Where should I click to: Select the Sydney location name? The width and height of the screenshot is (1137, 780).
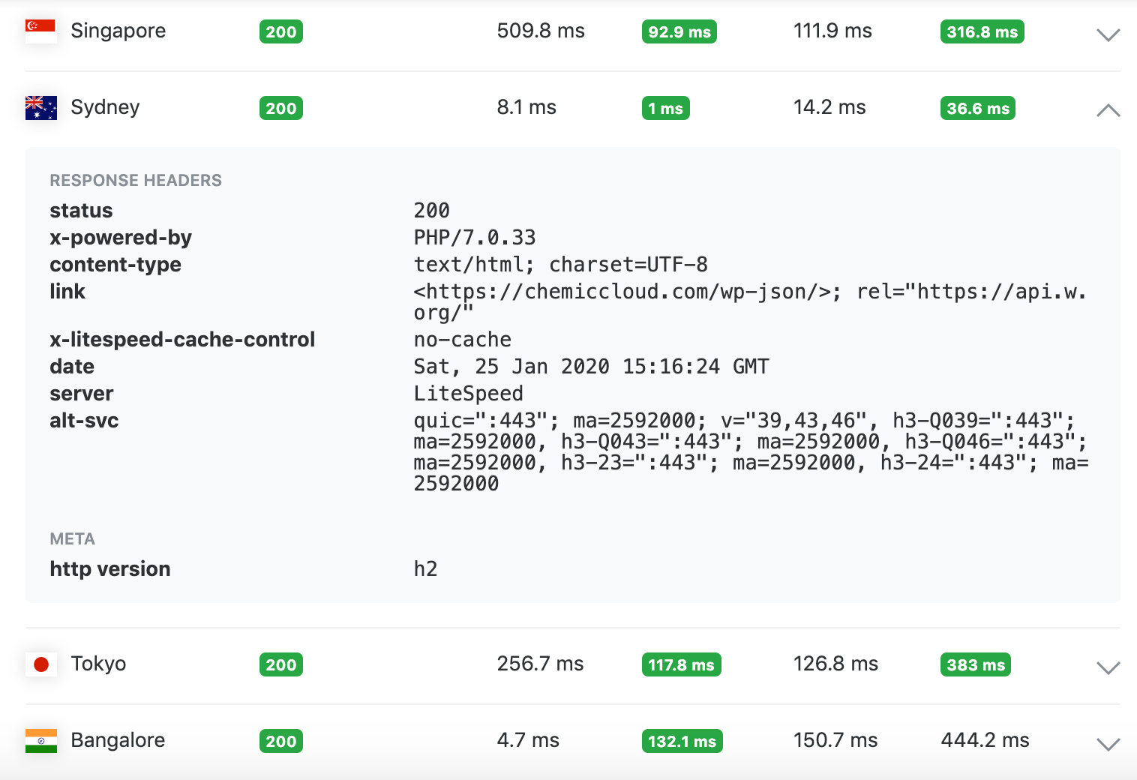105,107
